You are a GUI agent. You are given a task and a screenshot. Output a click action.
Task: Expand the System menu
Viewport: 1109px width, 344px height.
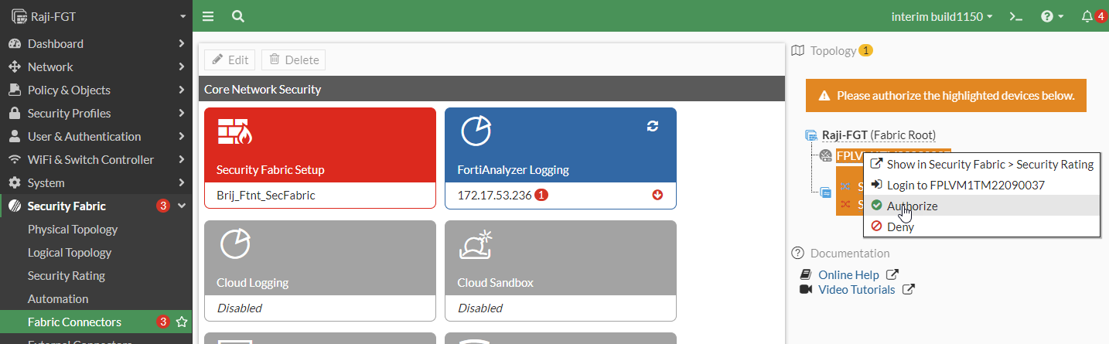(x=96, y=182)
